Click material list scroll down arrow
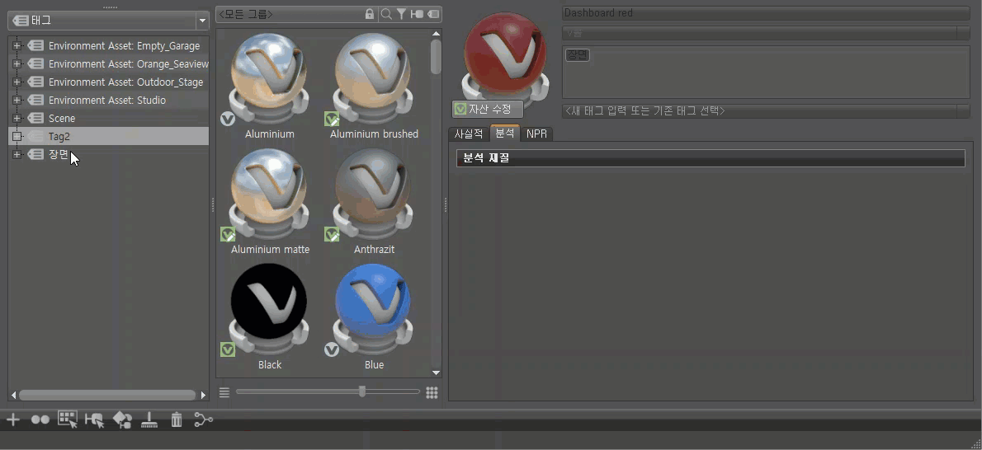The image size is (982, 450). tap(436, 373)
